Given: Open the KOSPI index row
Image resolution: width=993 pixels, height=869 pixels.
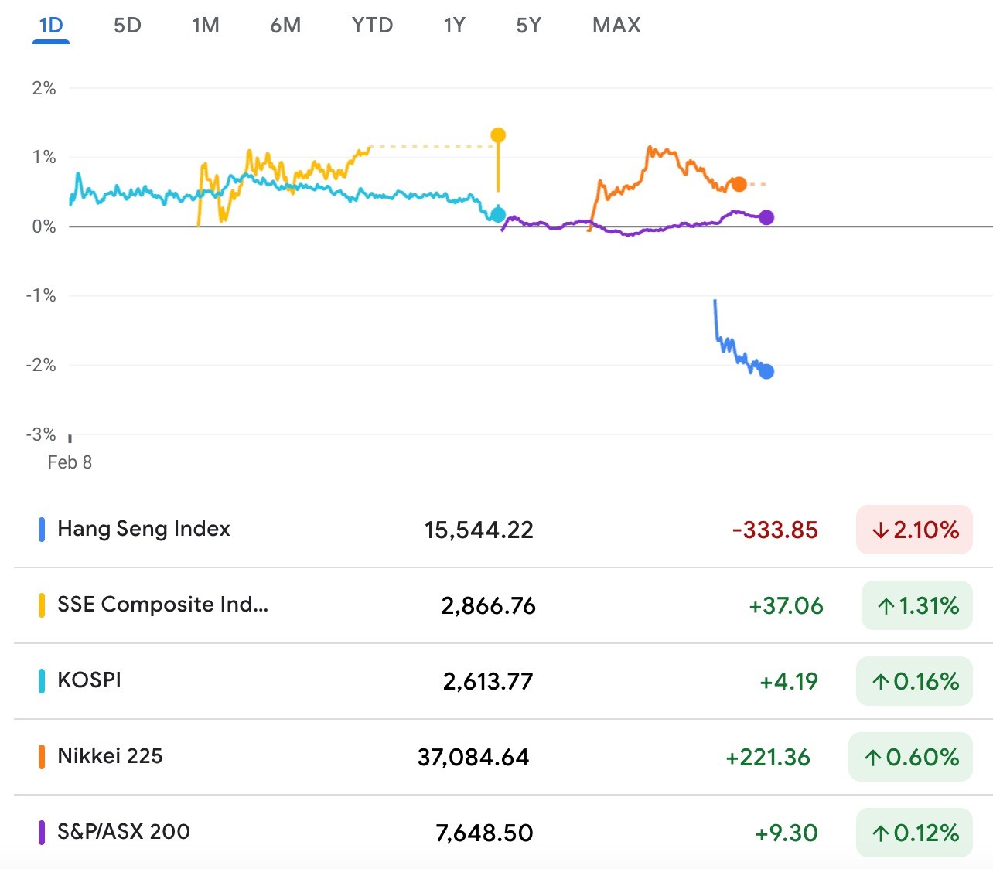Looking at the screenshot, I should pos(503,681).
